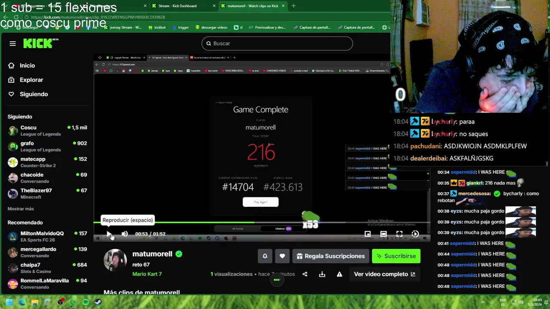Expand Mostrar más under Siguiendo
550x309 pixels.
(21, 209)
